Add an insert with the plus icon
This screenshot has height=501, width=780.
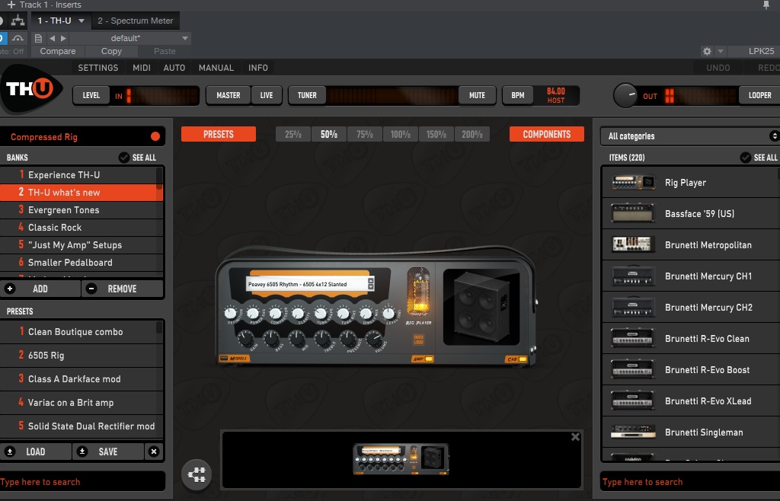pyautogui.click(x=11, y=5)
